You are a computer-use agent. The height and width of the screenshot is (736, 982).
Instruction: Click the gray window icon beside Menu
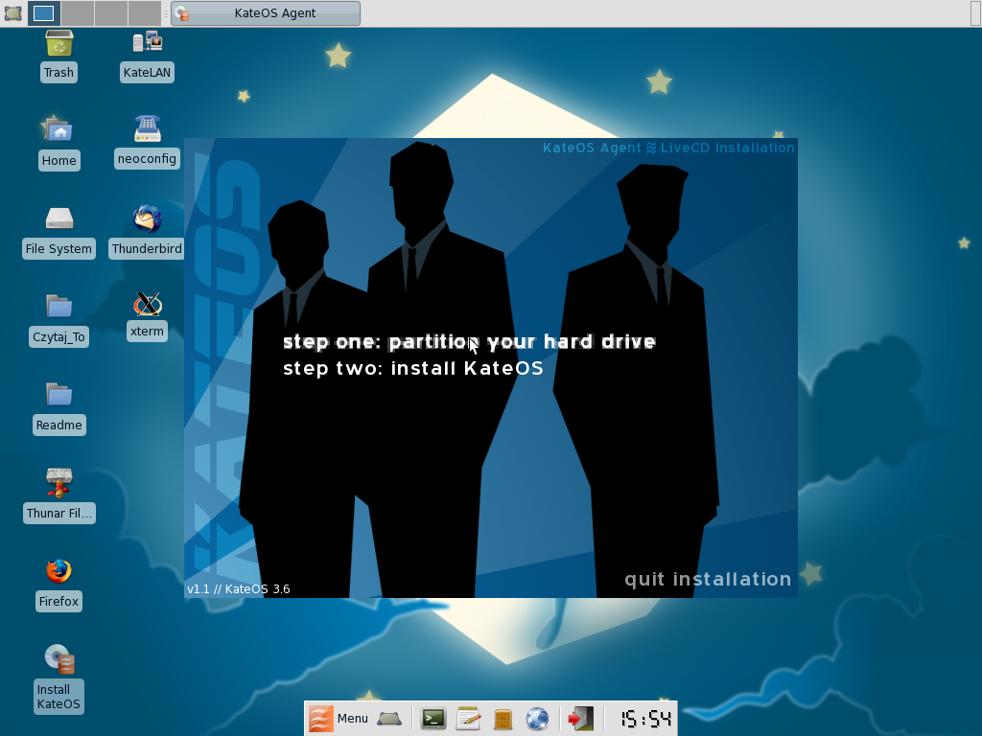coord(389,719)
